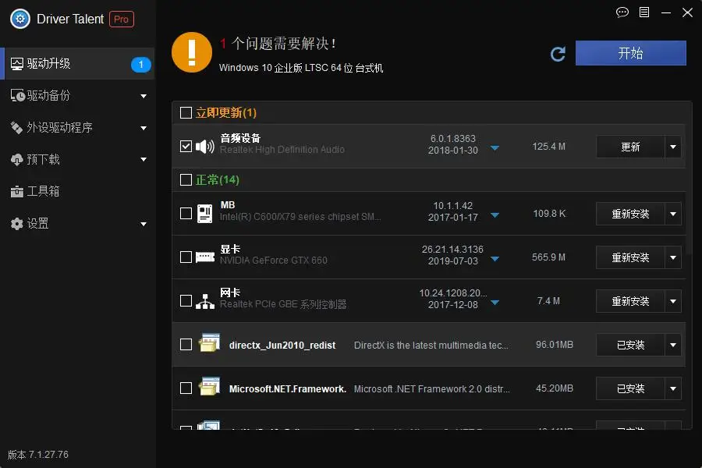This screenshot has width=702, height=468.
Task: Select the 驱动备份 menu item
Action: coord(77,95)
